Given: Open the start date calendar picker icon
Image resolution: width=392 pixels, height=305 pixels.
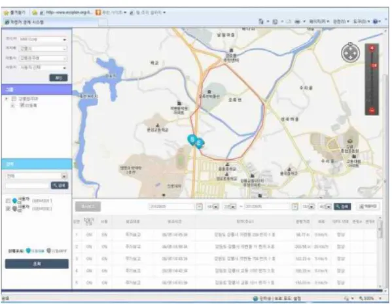Looking at the screenshot, I should pos(199,207).
